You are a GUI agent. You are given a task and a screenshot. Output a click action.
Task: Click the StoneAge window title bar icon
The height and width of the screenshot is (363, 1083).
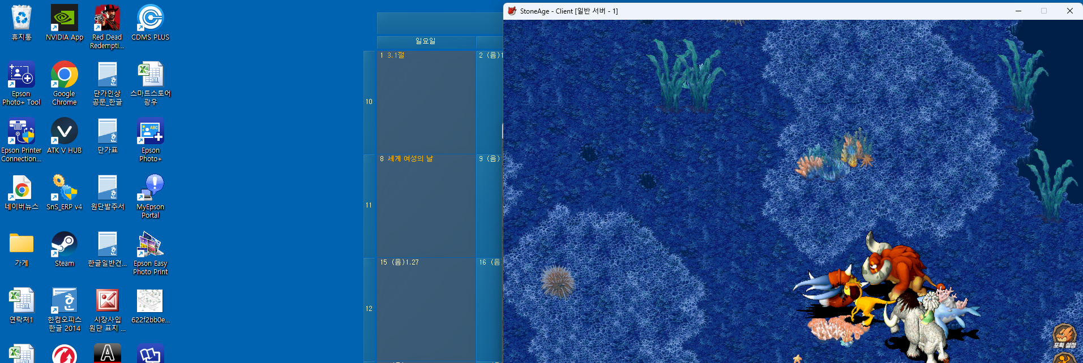pyautogui.click(x=512, y=11)
